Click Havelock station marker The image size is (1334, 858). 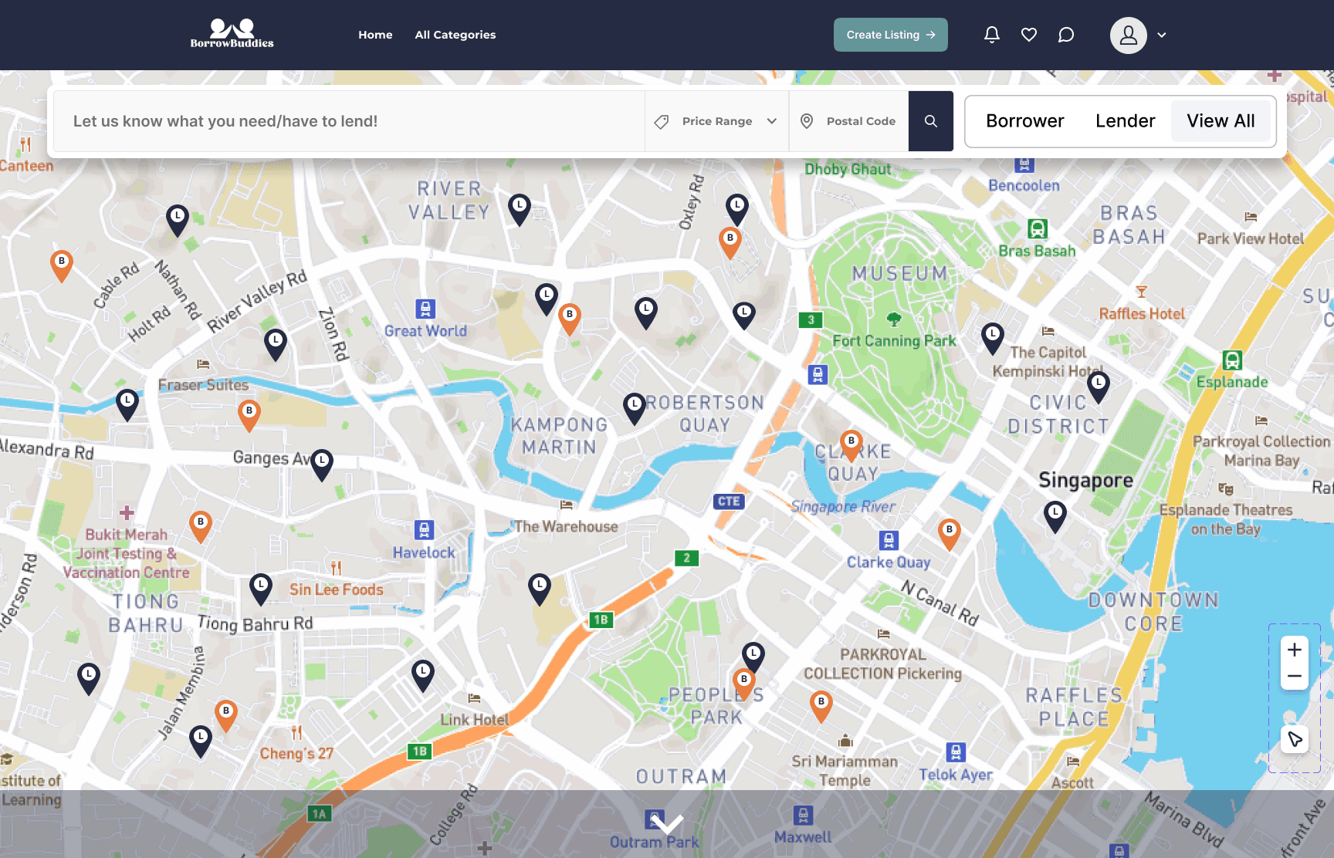click(x=424, y=530)
